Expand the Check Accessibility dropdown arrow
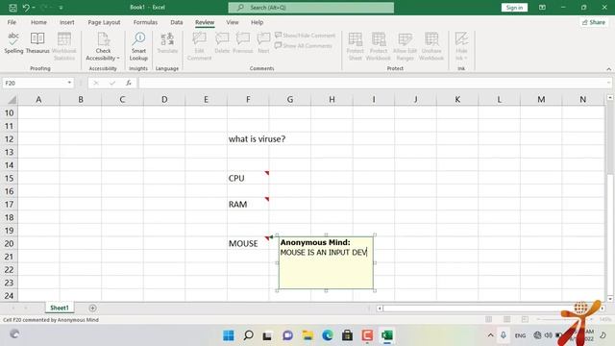This screenshot has height=346, width=615. pos(118,58)
